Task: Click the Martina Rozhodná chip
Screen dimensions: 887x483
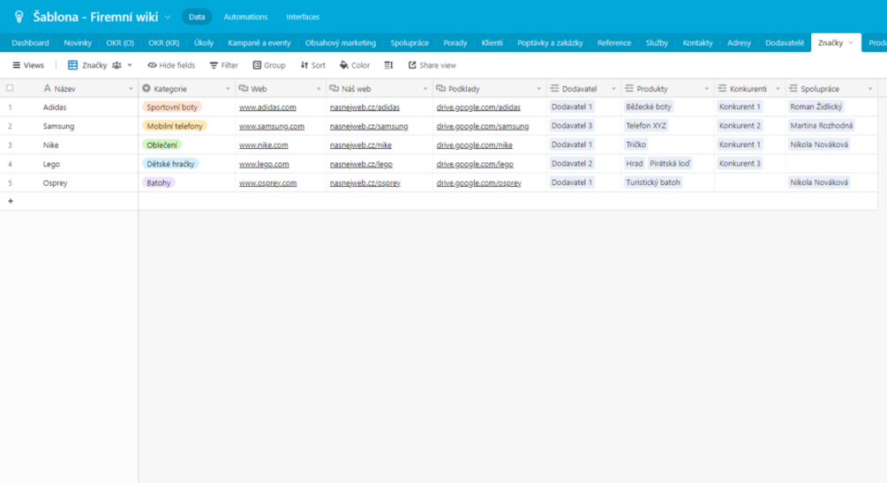Action: (821, 126)
